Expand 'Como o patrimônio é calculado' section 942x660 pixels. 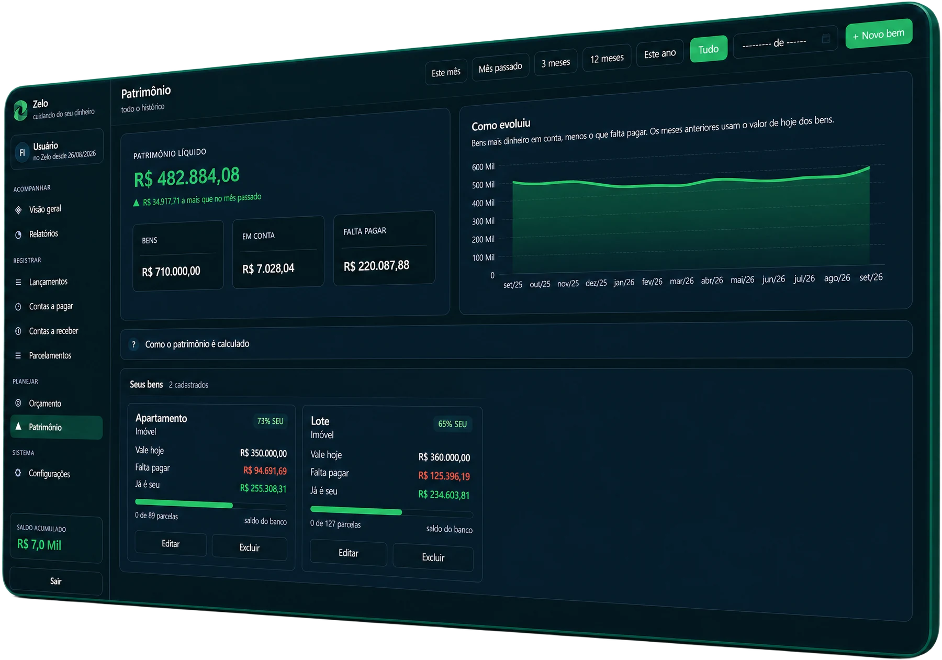click(x=515, y=340)
